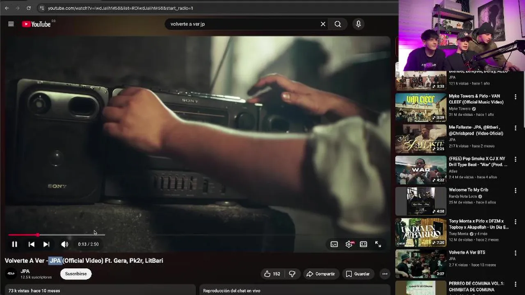The height and width of the screenshot is (295, 525).
Task: Open Pop Smoke 'War' beat thumbnail
Action: coord(421,170)
